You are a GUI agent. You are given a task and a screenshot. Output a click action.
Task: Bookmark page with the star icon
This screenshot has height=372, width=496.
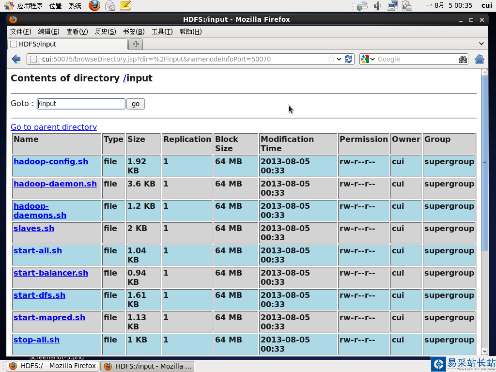331,59
